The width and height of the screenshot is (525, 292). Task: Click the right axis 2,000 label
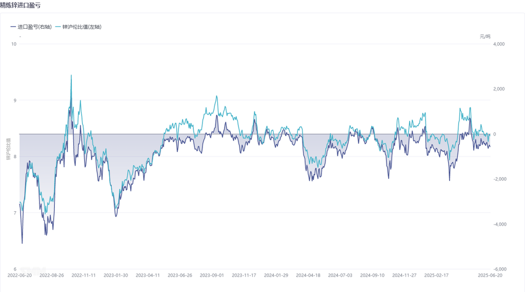click(x=498, y=89)
